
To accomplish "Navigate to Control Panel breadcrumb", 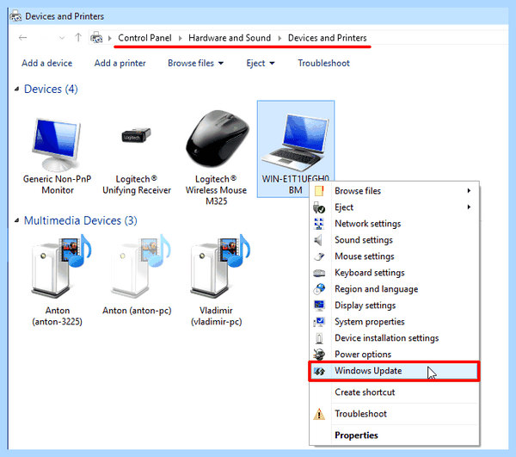I will (144, 38).
